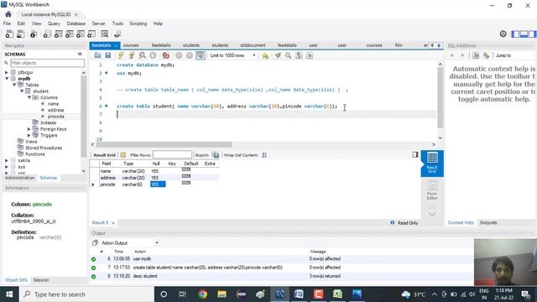537x302 pixels.
Task: Collapse the Tables node under mydb
Action: (x=14, y=85)
